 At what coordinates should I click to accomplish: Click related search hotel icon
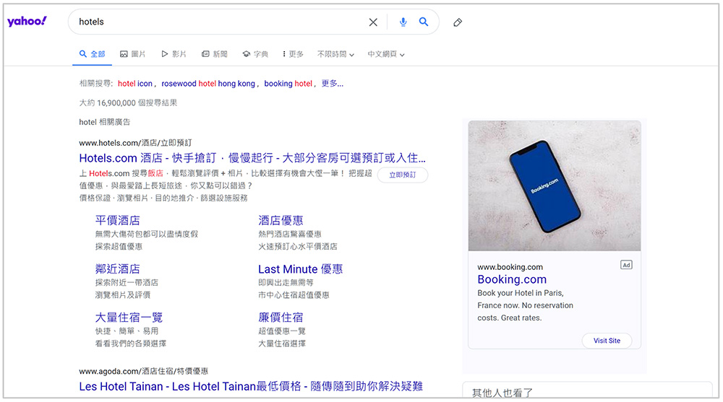(134, 83)
